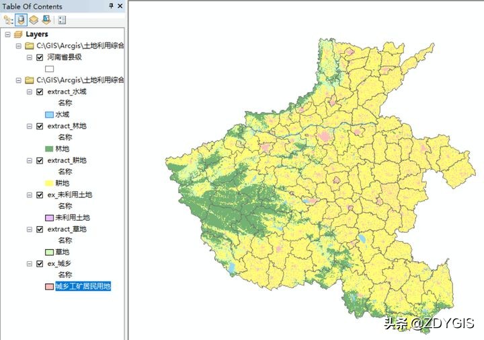The height and width of the screenshot is (340, 484).
Task: Collapse first C:\GIS\Arcgis source group
Action: click(x=19, y=46)
